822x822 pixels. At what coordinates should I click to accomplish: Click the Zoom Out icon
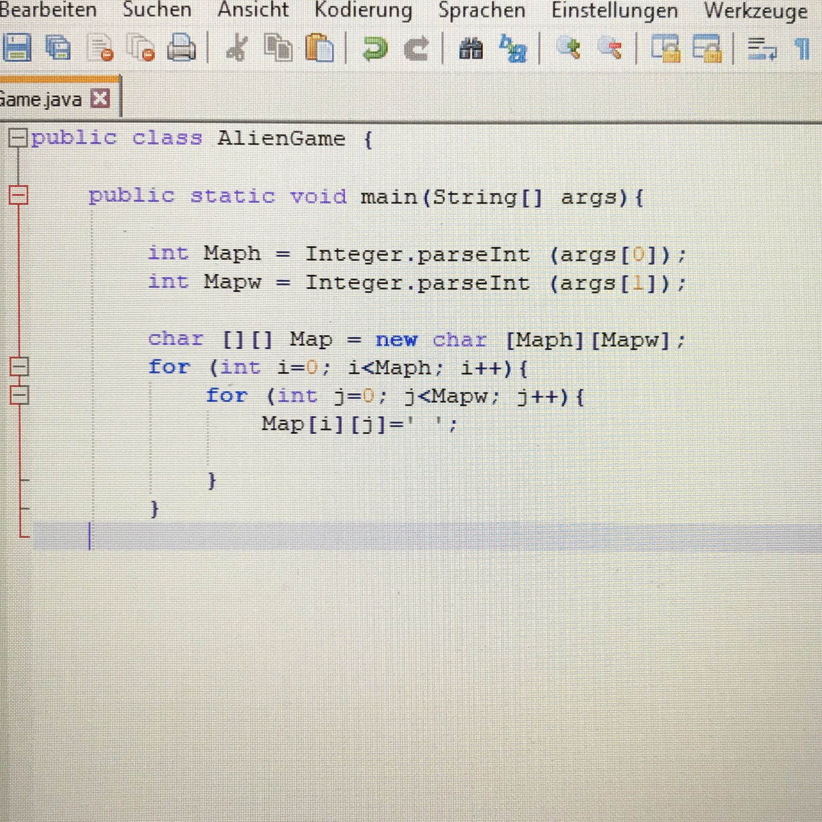(610, 48)
